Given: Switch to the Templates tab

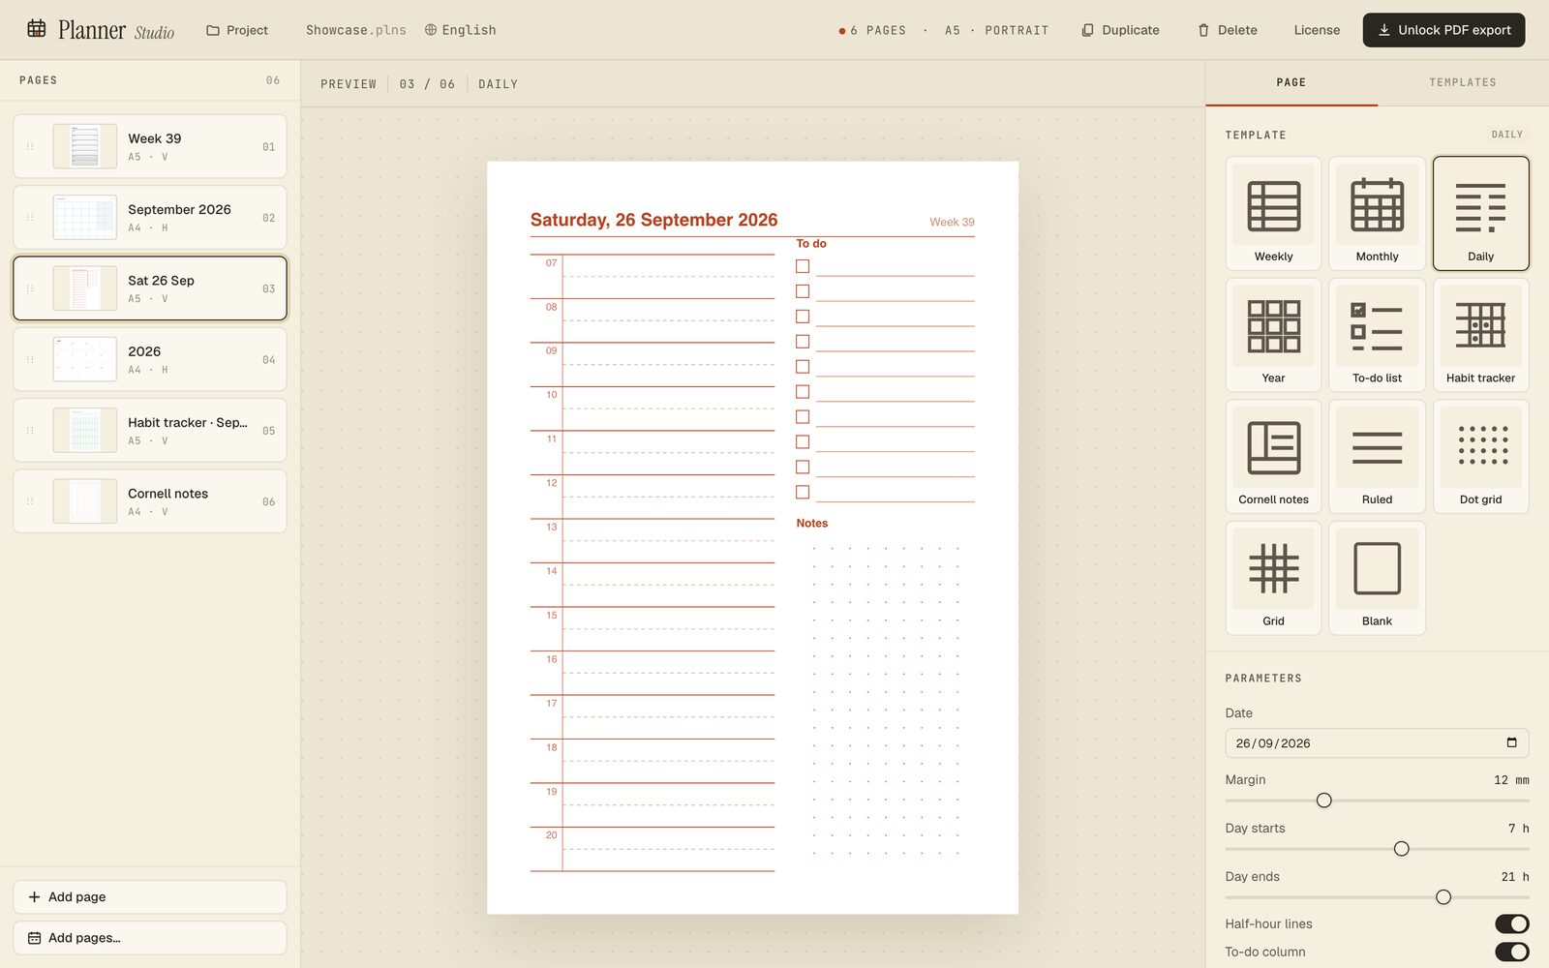Looking at the screenshot, I should tap(1462, 82).
